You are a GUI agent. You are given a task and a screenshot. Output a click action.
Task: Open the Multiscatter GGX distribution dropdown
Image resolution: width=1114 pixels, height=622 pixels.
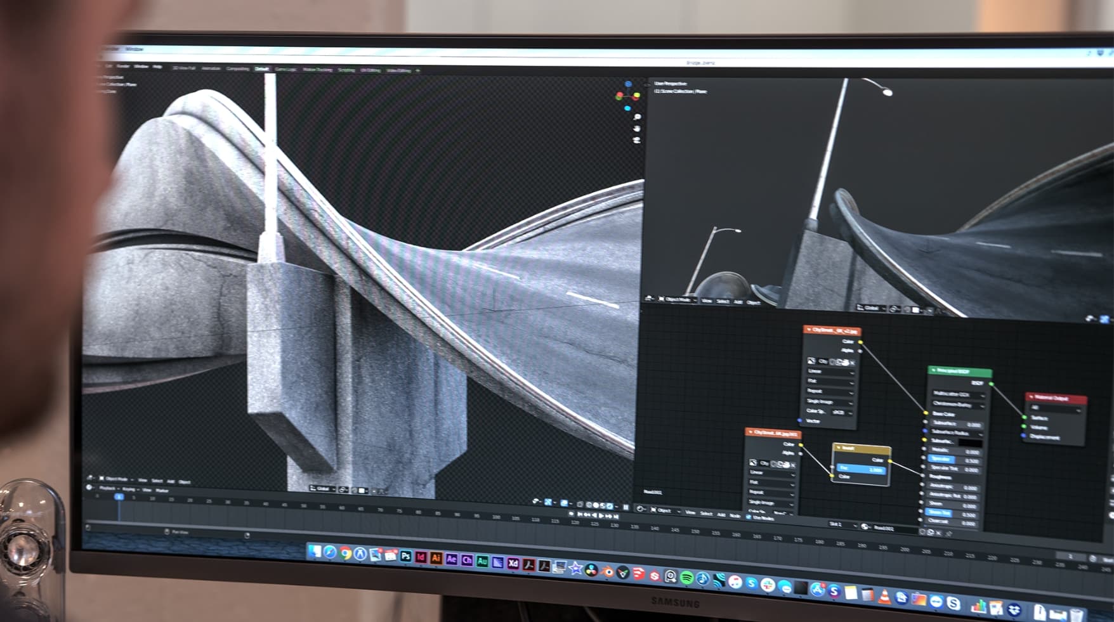(x=958, y=394)
